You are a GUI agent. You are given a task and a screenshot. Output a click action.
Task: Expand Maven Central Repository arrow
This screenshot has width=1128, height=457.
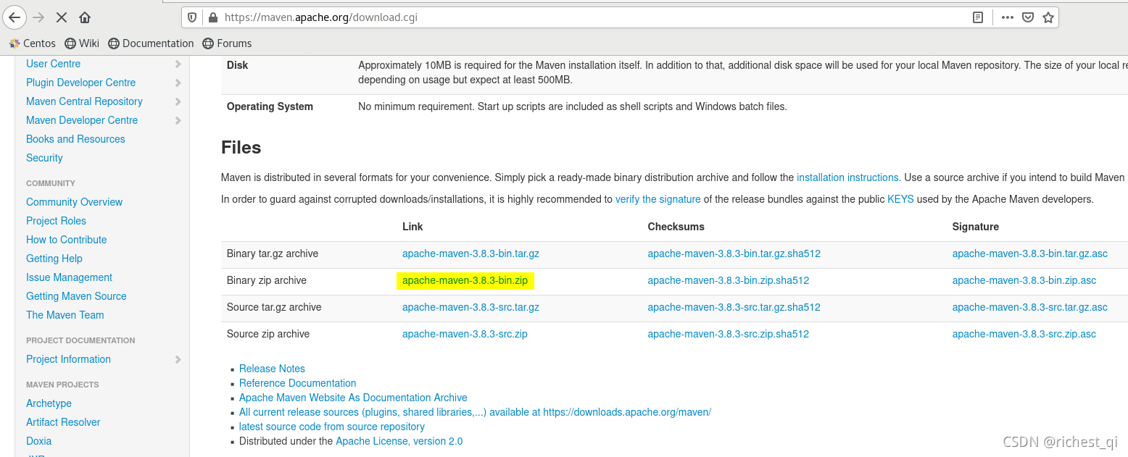click(x=178, y=101)
